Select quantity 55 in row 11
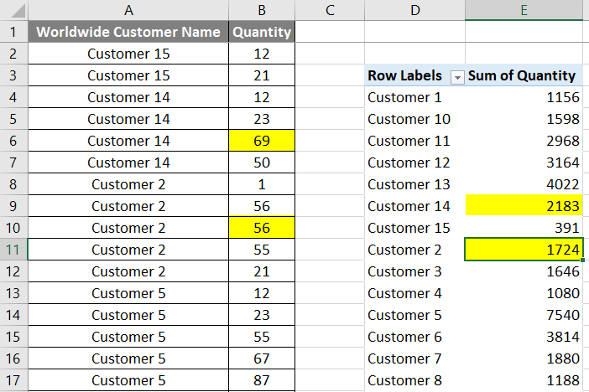Screen dimensions: 589x392 [262, 250]
